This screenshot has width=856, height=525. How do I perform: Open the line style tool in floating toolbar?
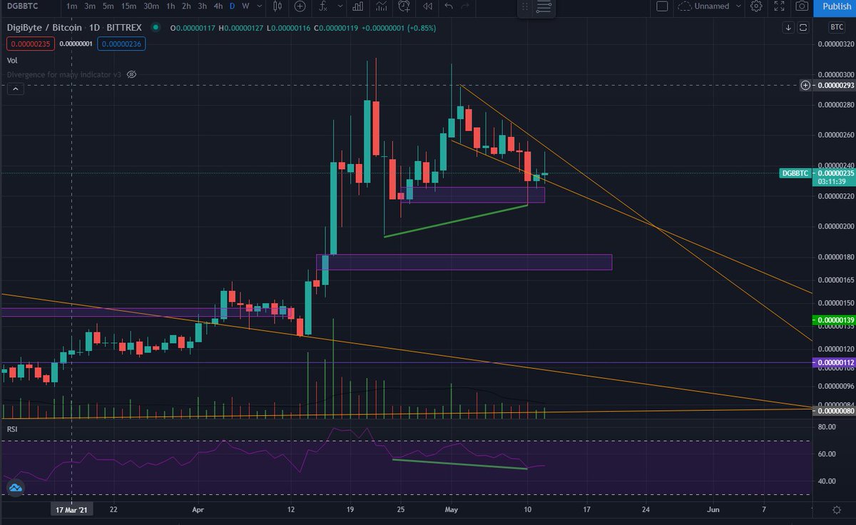pos(544,7)
